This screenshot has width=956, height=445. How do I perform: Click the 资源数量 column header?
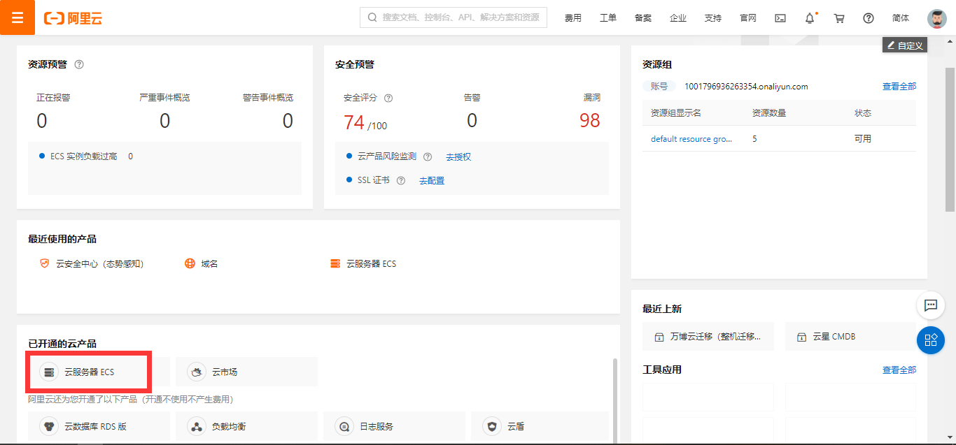pyautogui.click(x=768, y=112)
